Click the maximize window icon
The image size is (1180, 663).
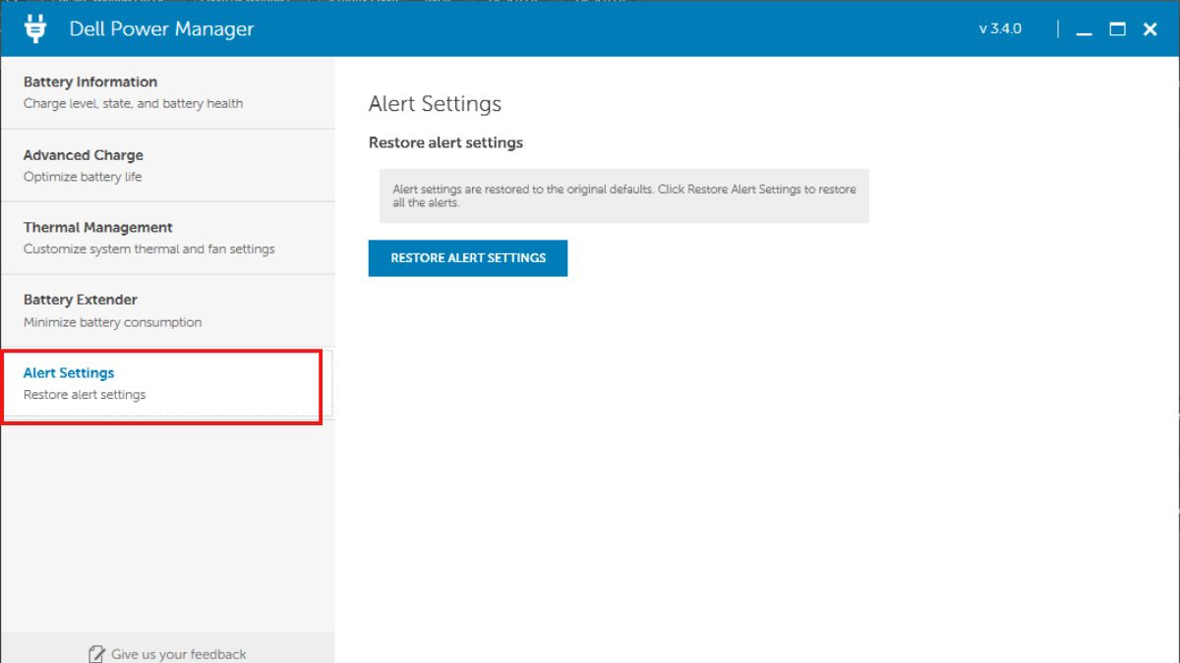click(1116, 30)
